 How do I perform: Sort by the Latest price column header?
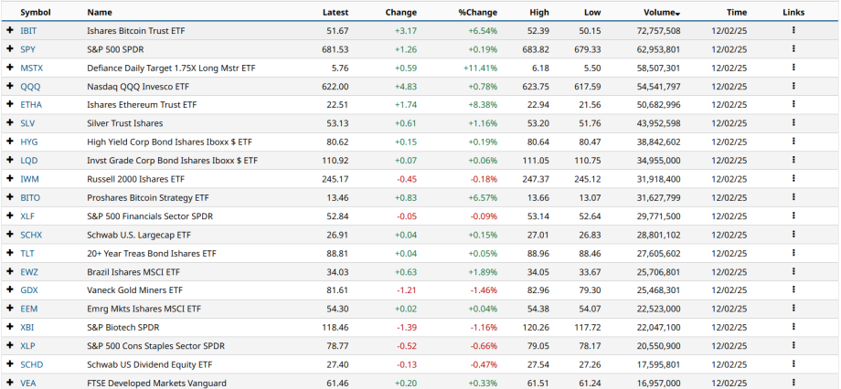click(x=335, y=12)
